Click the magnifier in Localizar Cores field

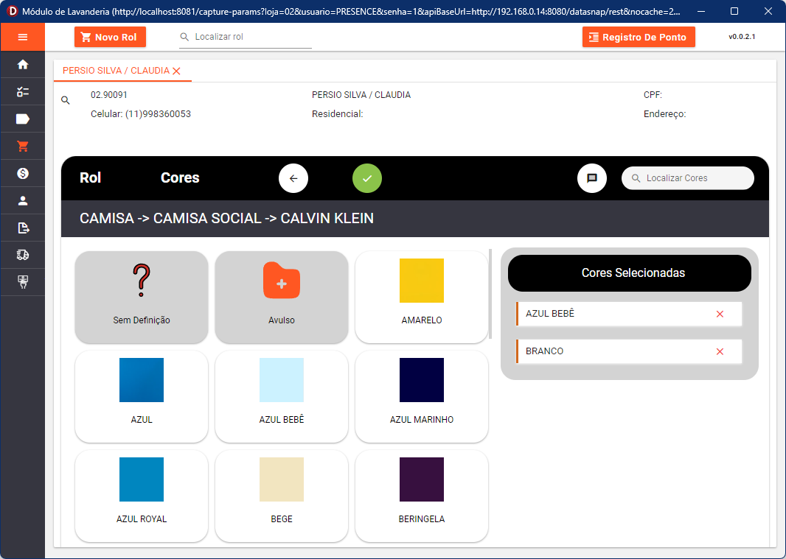[x=636, y=178]
